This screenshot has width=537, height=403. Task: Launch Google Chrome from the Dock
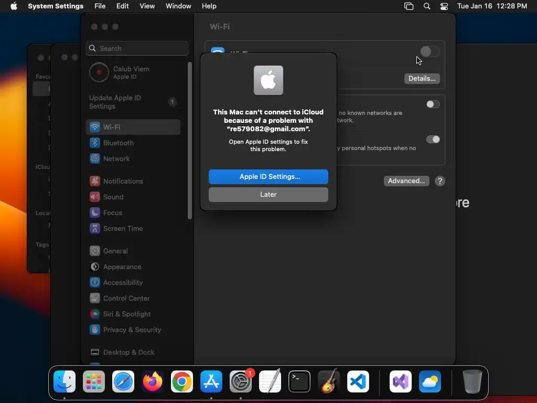182,381
